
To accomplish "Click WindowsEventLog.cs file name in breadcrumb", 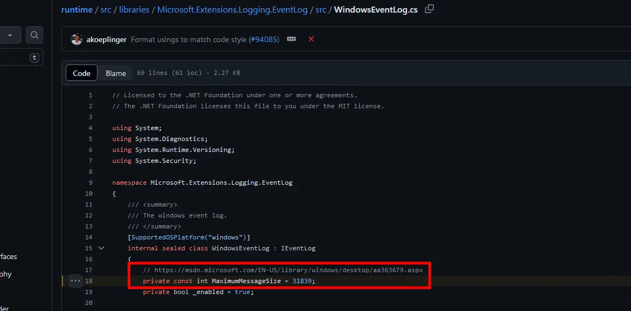I will [376, 10].
